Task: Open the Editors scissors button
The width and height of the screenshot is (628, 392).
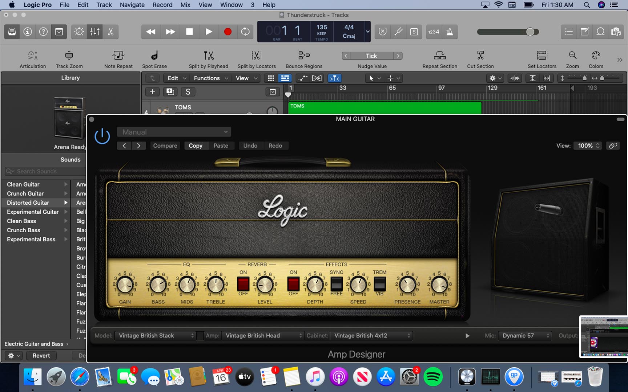Action: tap(110, 32)
